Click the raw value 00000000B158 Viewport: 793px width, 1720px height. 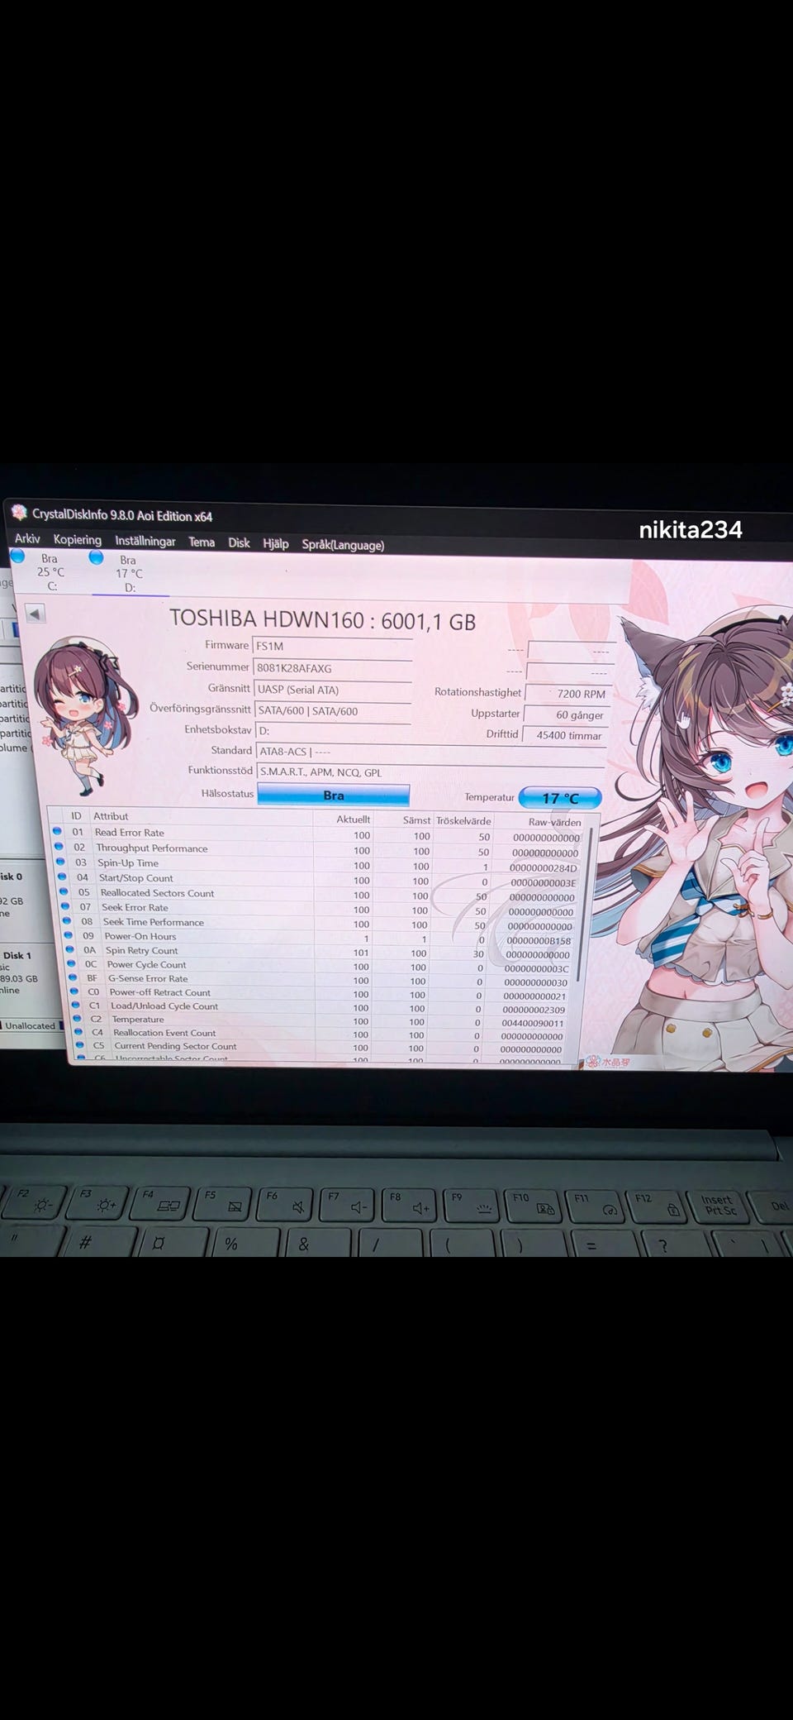pyautogui.click(x=539, y=940)
